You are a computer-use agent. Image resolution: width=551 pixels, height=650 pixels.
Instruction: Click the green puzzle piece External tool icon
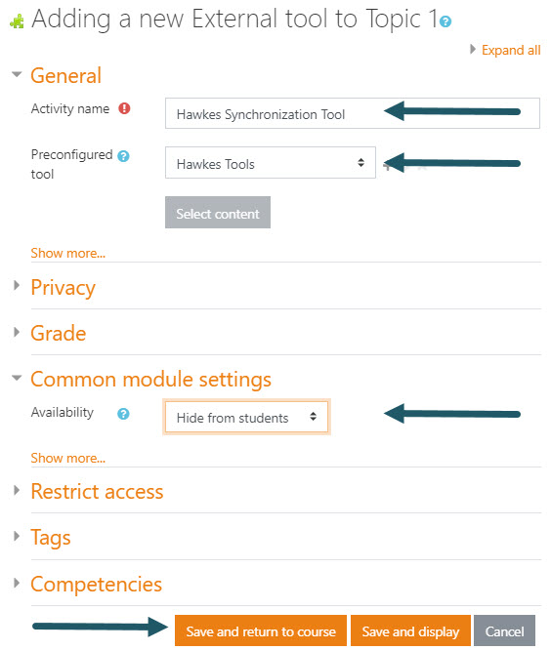click(17, 21)
